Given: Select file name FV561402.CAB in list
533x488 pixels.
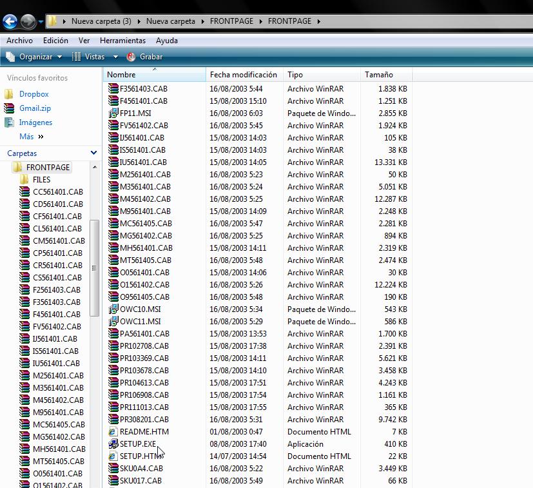Looking at the screenshot, I should tap(144, 126).
